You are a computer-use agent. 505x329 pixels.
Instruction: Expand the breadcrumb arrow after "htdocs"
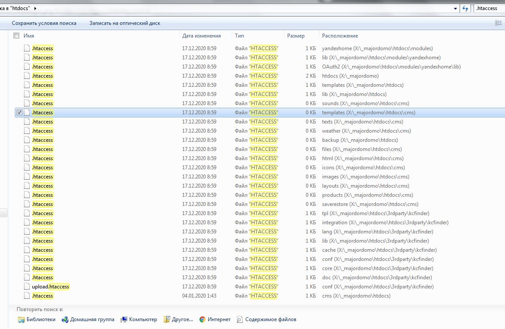pos(35,8)
